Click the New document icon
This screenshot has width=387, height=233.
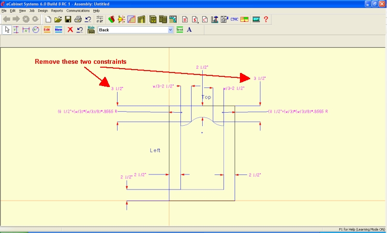48,19
